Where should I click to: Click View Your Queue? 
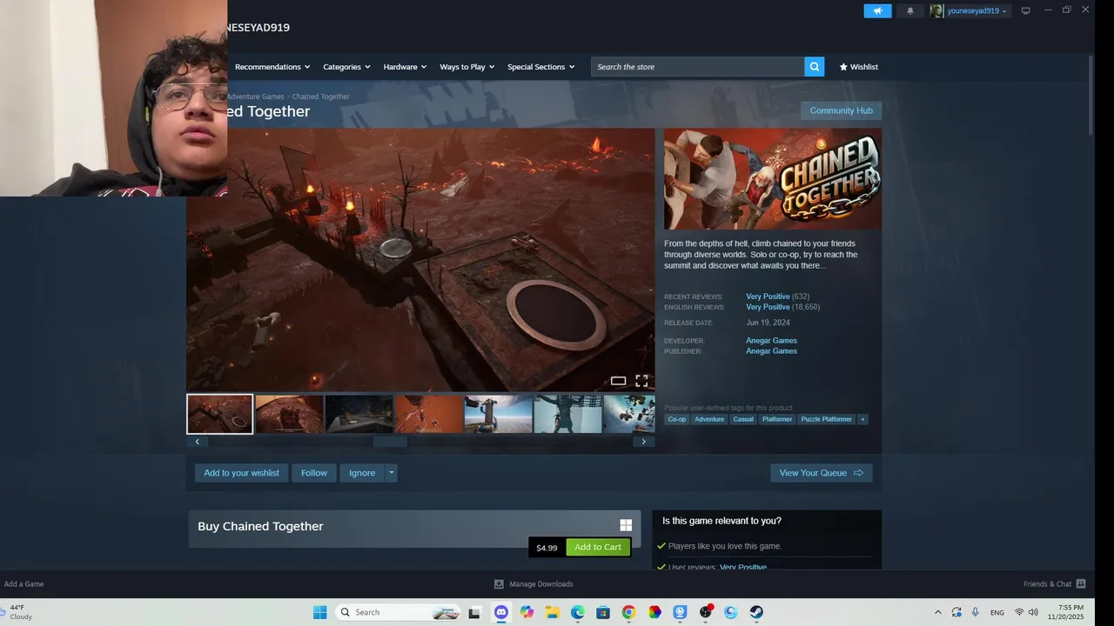821,473
